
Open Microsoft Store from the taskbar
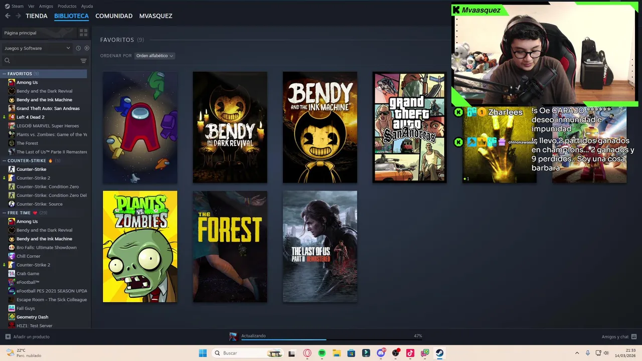coord(351,353)
